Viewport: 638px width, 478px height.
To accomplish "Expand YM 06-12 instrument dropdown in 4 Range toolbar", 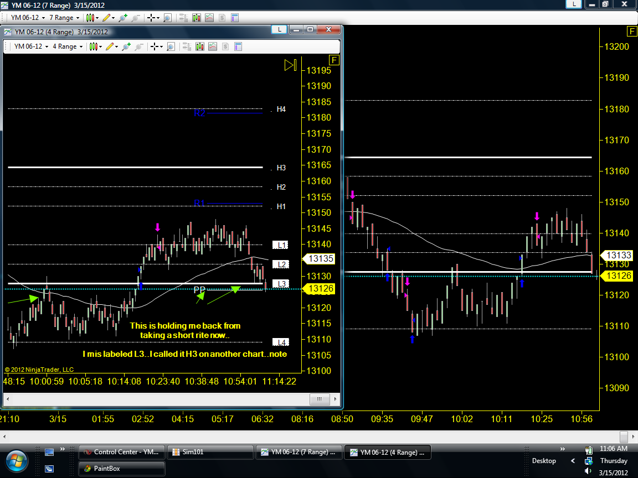I will point(47,46).
